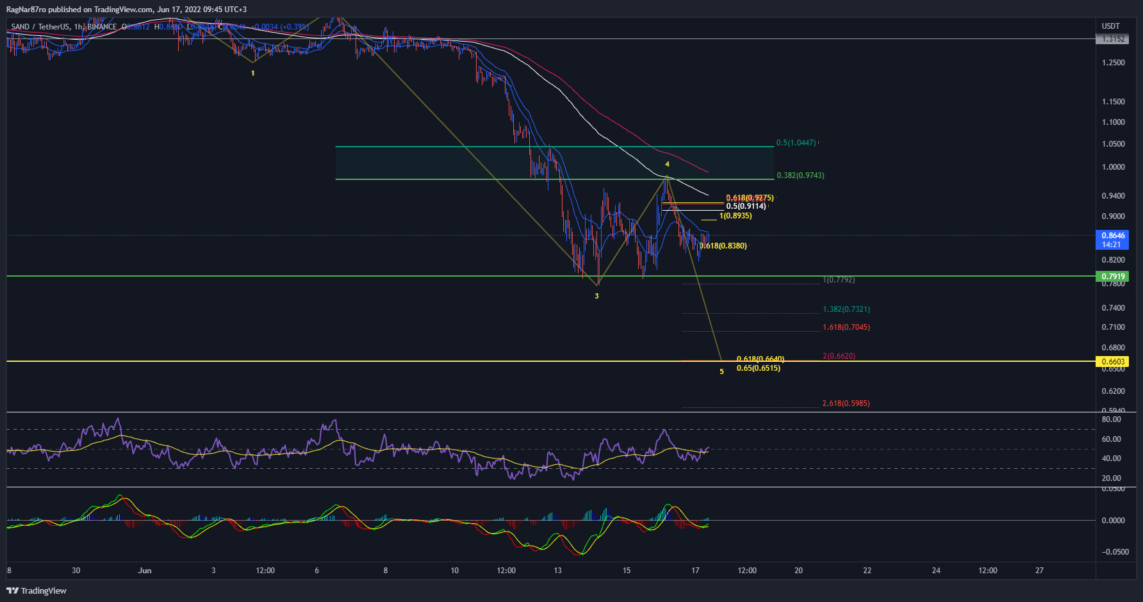Image resolution: width=1143 pixels, height=602 pixels.
Task: Select the 2(0.6620) extension label
Action: coord(839,356)
